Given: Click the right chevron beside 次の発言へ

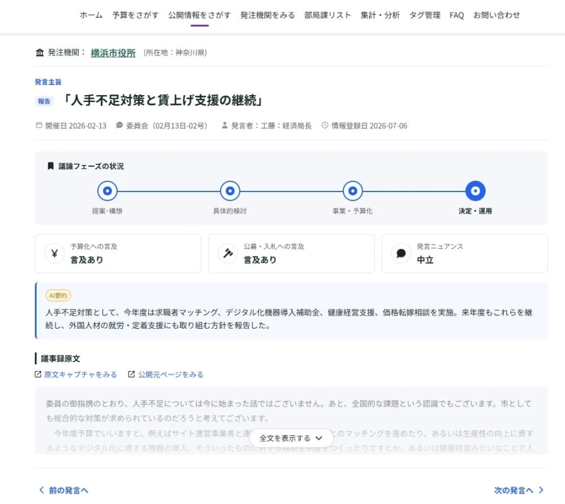Looking at the screenshot, I should [x=541, y=490].
